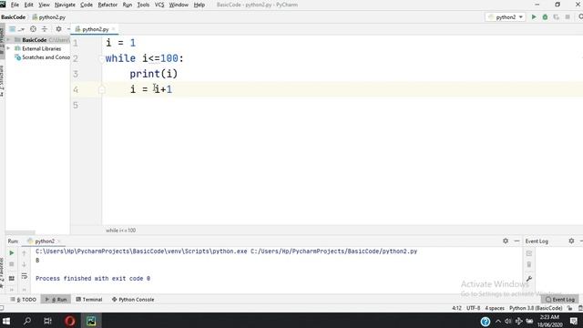
Task: Change the UTF-8 file encoding
Action: [474, 308]
